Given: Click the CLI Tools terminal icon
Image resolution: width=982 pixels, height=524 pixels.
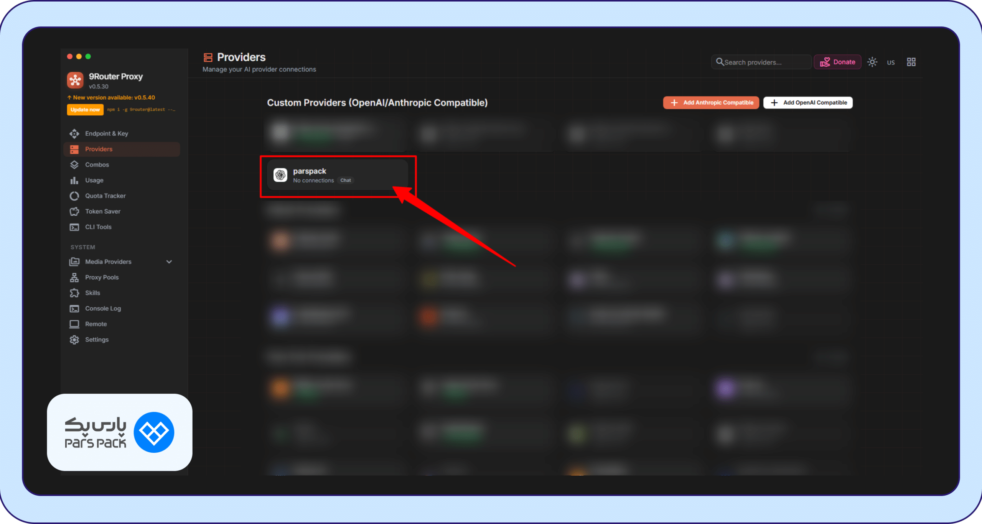Looking at the screenshot, I should pyautogui.click(x=74, y=227).
